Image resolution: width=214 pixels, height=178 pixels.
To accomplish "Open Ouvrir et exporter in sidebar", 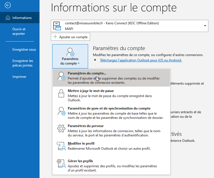I will click(x=19, y=31).
